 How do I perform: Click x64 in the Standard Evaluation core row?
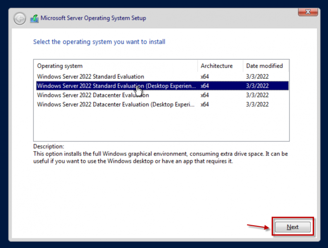click(x=205, y=76)
